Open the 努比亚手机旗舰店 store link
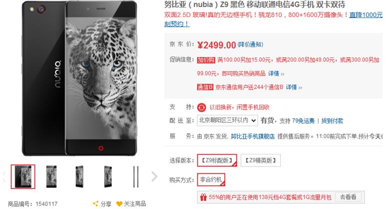387x209 pixels. (252, 136)
